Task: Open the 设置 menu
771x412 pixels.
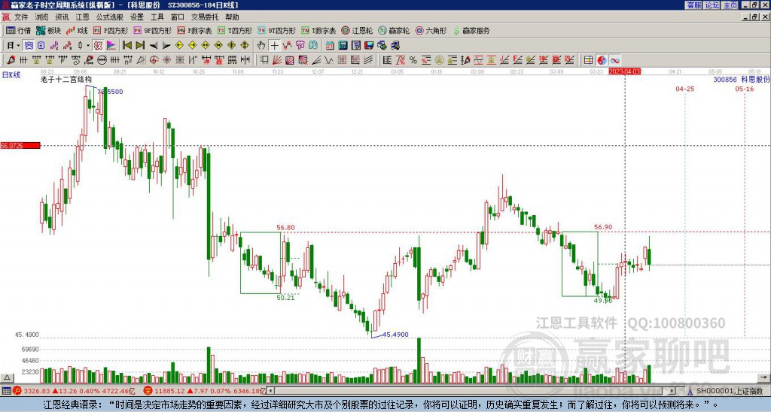Action: click(137, 17)
